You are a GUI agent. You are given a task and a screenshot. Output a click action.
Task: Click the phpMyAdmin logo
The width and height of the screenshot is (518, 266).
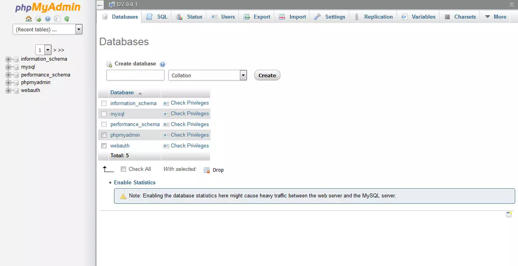point(48,8)
